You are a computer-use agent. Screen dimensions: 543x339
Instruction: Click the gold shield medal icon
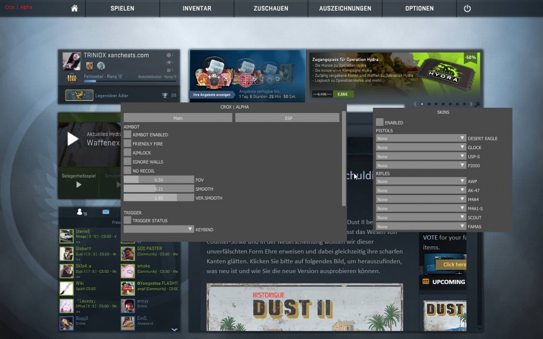[x=89, y=66]
